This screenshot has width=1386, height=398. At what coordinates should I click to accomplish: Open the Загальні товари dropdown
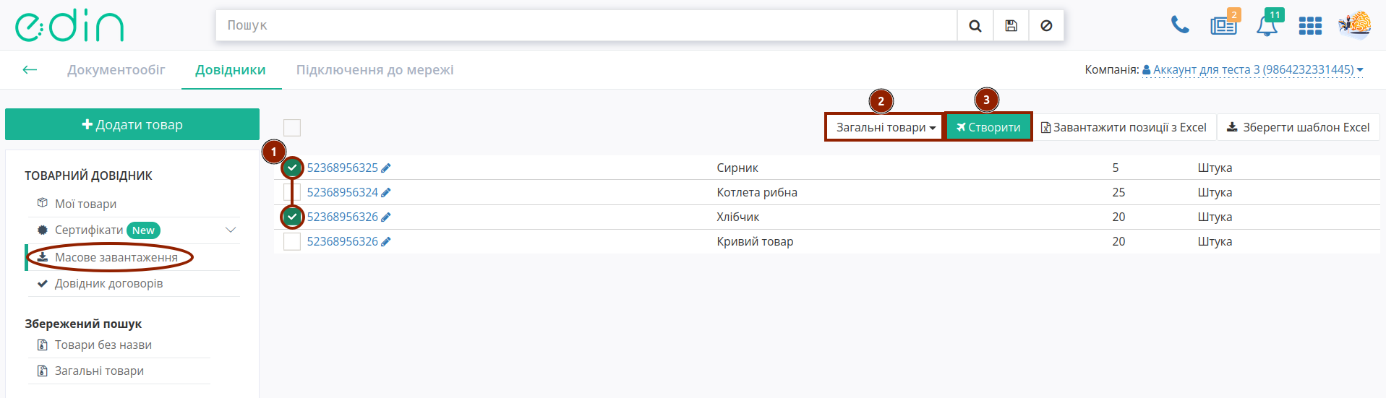click(884, 127)
